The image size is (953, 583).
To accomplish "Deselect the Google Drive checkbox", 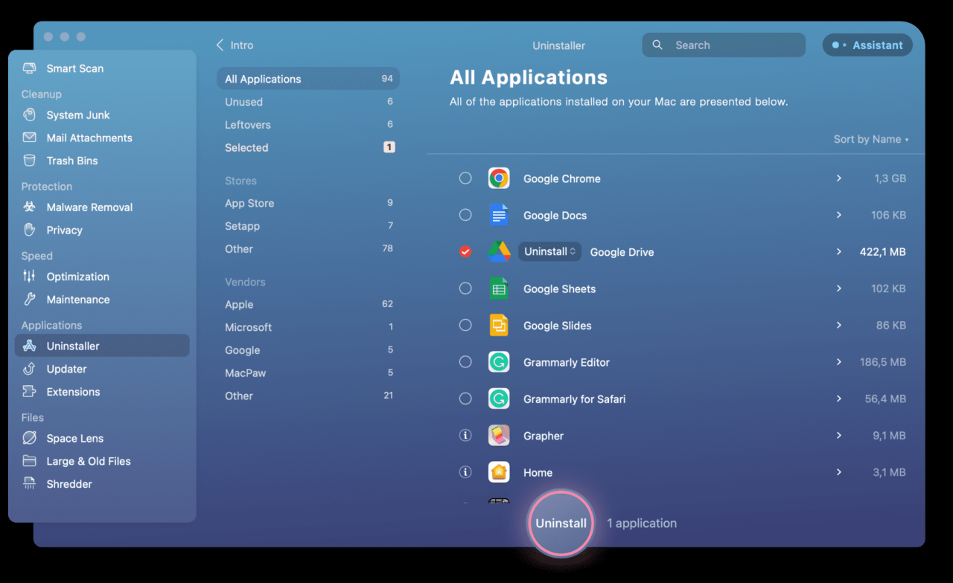I will 465,252.
